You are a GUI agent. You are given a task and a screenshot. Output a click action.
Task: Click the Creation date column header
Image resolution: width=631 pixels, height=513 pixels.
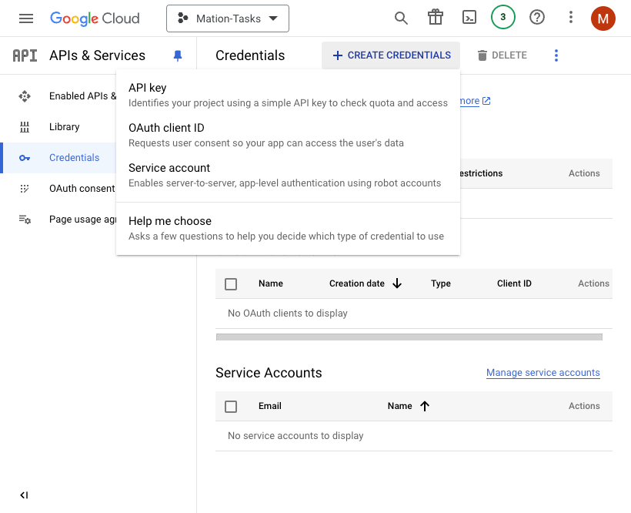coord(357,283)
